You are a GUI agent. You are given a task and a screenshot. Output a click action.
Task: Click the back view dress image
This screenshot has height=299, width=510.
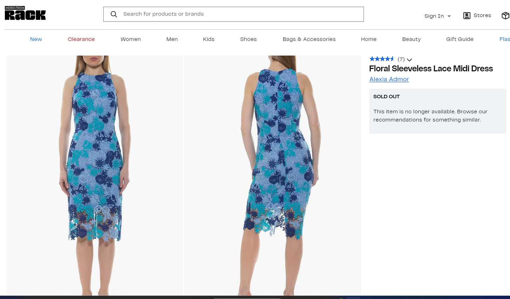pos(273,176)
